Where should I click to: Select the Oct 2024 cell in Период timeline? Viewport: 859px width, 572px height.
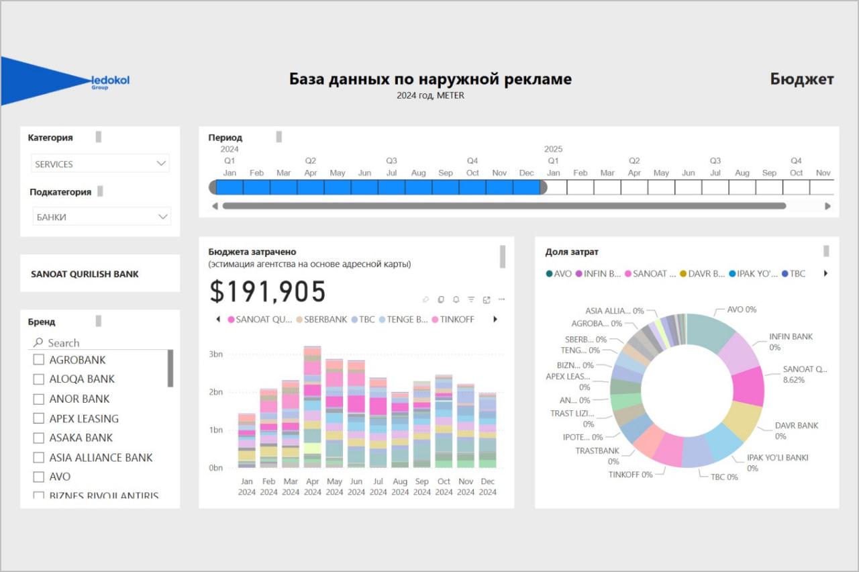pos(472,187)
